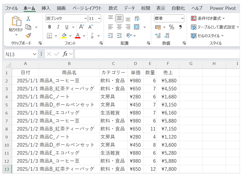Click the Increase Indent icon
The width and height of the screenshot is (245, 176).
[119, 36]
